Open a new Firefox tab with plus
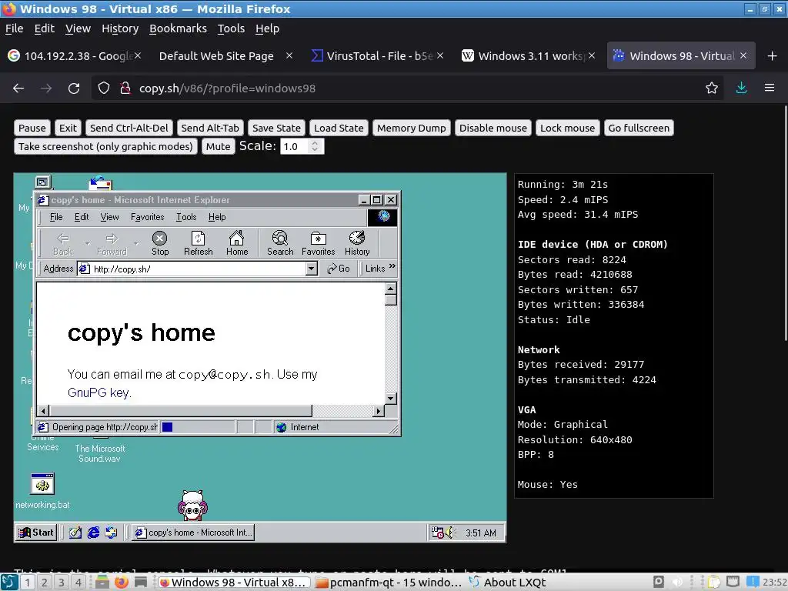 click(x=773, y=55)
